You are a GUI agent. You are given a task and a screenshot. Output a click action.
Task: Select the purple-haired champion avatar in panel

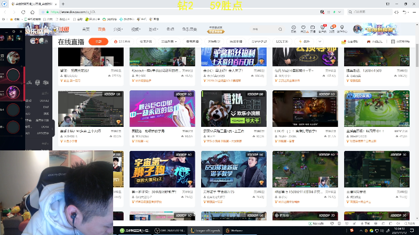[13, 92]
